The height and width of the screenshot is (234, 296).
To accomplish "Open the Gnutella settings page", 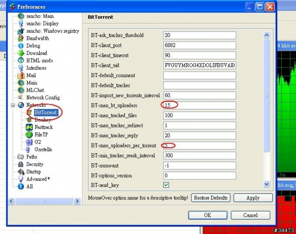I will click(x=43, y=150).
